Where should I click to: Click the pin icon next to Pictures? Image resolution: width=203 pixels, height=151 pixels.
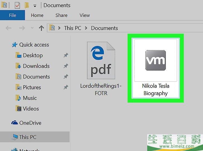(66, 87)
